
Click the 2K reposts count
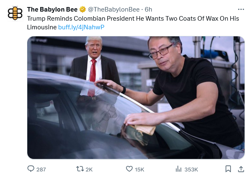(x=89, y=169)
